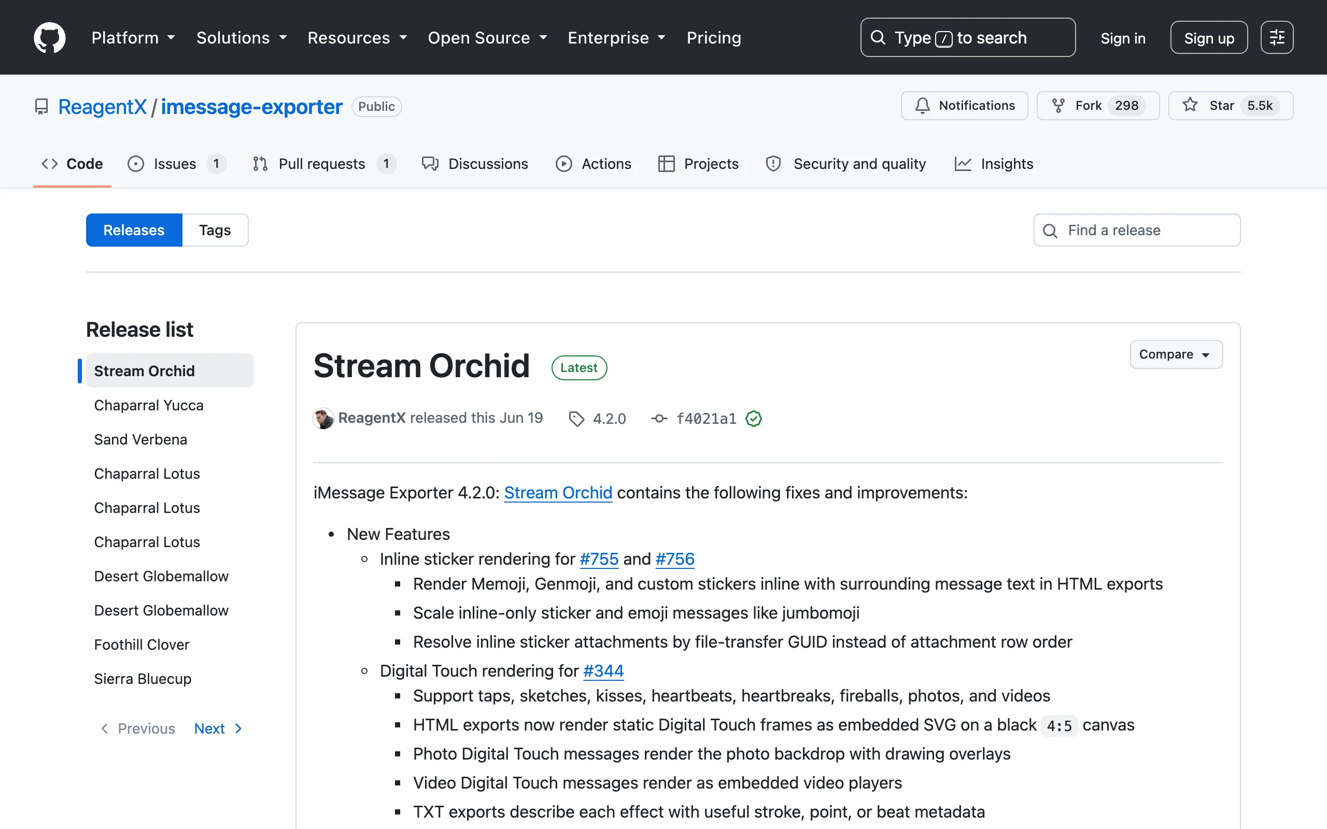
Task: Click the search magnifier icon in header
Action: coord(878,37)
